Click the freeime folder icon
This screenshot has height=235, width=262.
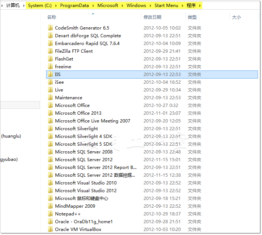click(50, 66)
